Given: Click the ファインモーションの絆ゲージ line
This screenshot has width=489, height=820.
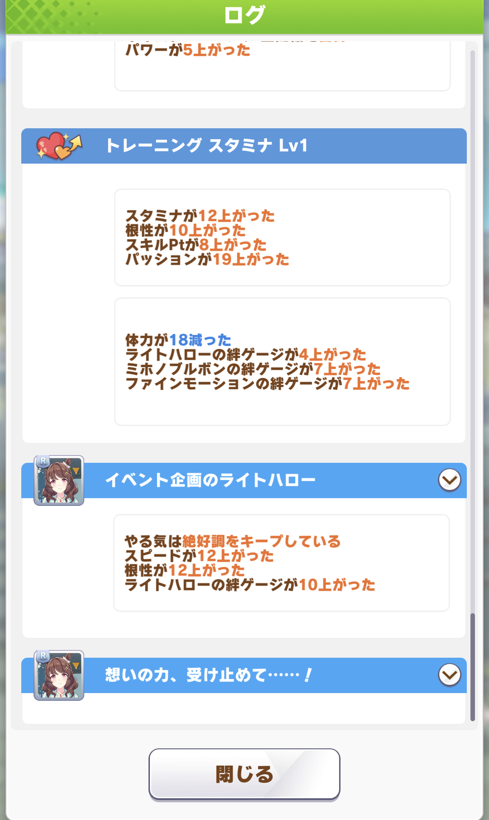Looking at the screenshot, I should pos(268,383).
